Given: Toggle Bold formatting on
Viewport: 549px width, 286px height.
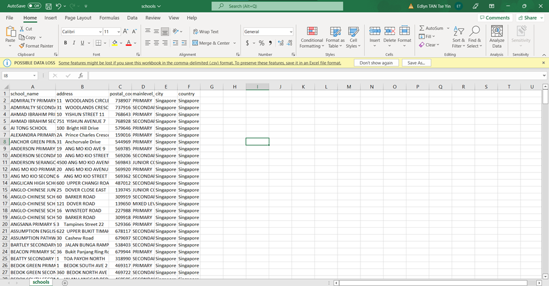Looking at the screenshot, I should pyautogui.click(x=65, y=43).
